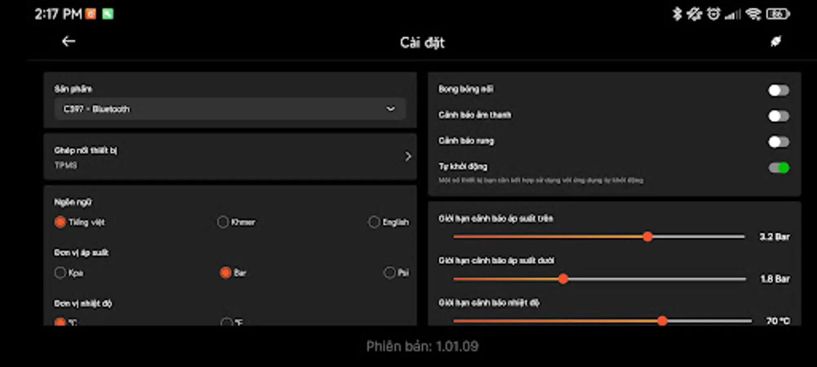Disable the Tự khởi động toggle

coord(777,167)
